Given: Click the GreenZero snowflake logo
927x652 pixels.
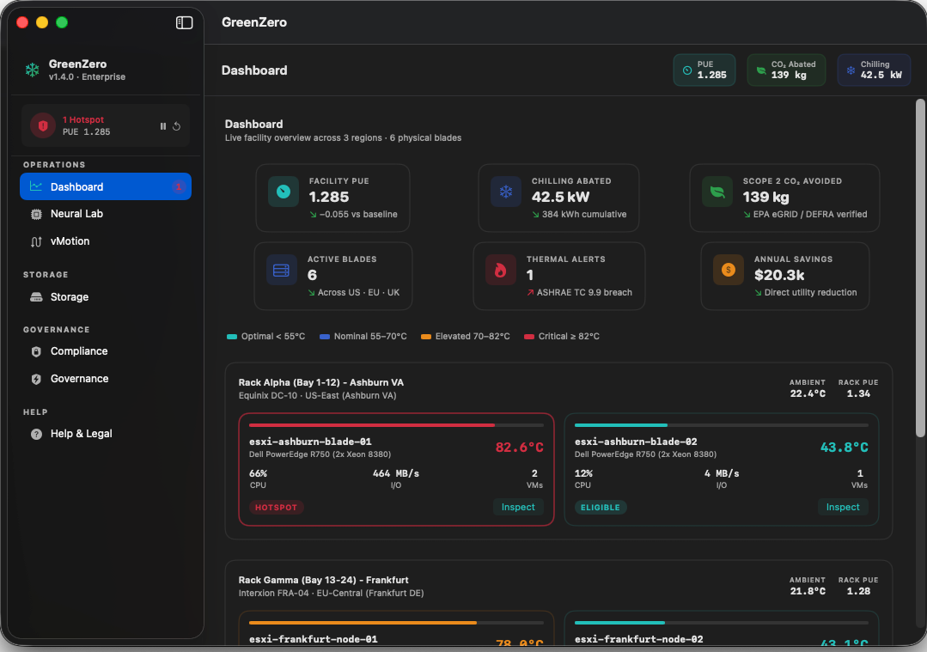Looking at the screenshot, I should 32,70.
